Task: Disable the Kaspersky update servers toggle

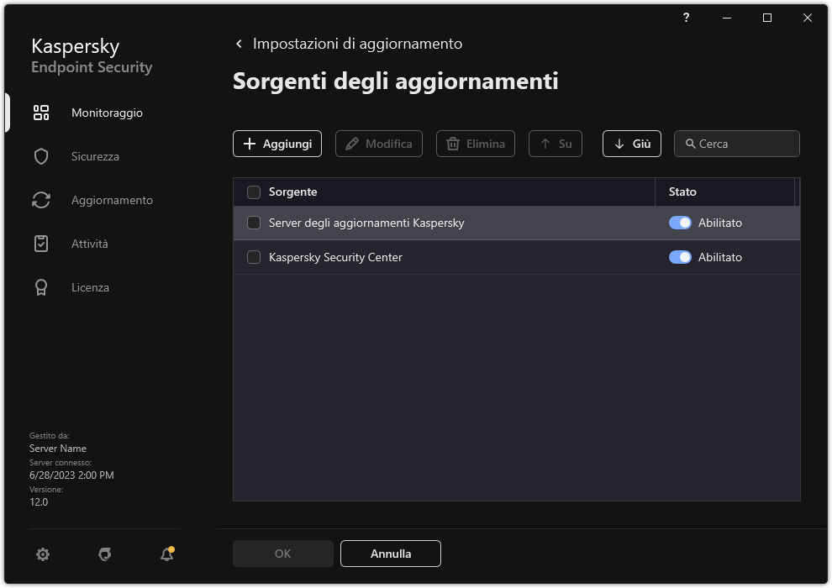Action: [680, 223]
